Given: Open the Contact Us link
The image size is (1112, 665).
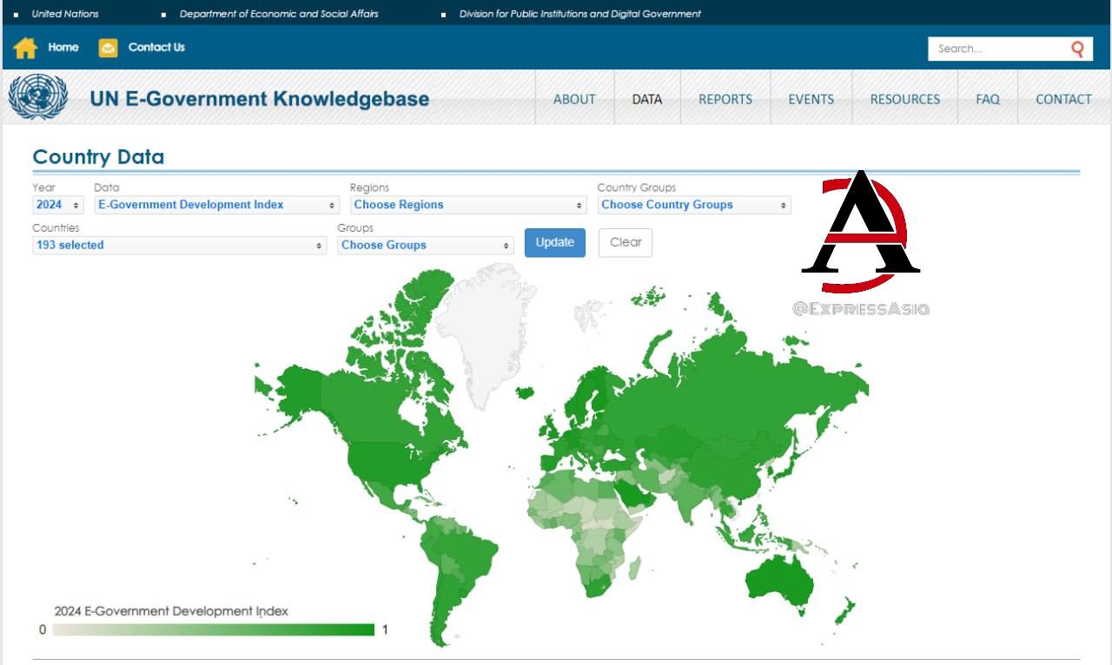Looking at the screenshot, I should click(156, 47).
